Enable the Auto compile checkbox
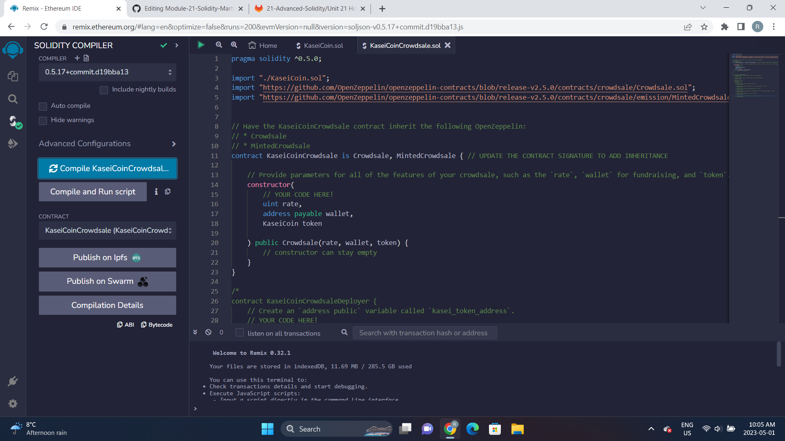This screenshot has width=785, height=441. (43, 106)
